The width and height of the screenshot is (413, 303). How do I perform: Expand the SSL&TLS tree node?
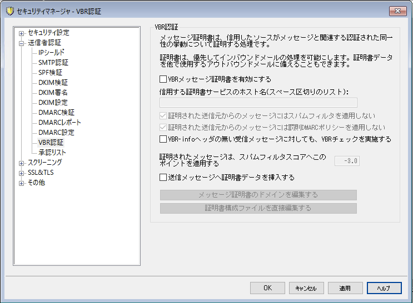(21, 173)
